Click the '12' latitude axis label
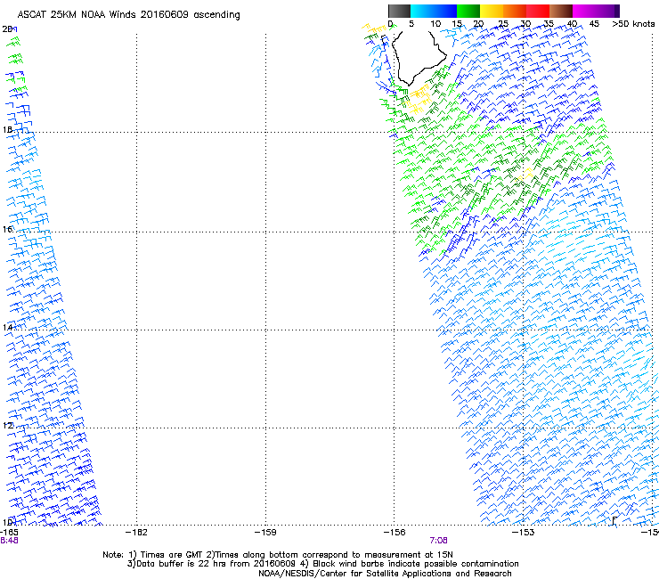The width and height of the screenshot is (659, 579). coord(7,426)
